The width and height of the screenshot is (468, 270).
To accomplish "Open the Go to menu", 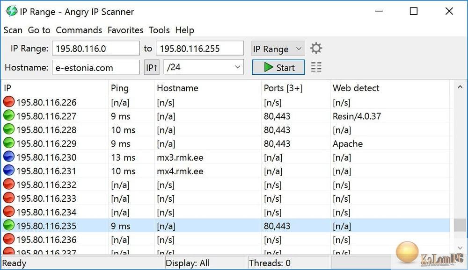I will click(39, 30).
